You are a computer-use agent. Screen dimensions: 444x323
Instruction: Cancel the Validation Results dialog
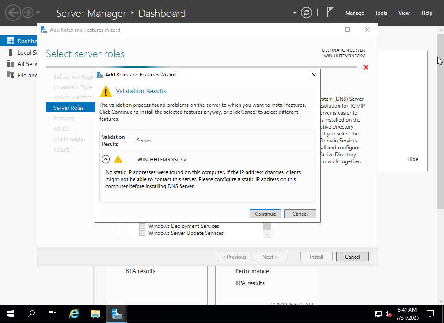[300, 214]
